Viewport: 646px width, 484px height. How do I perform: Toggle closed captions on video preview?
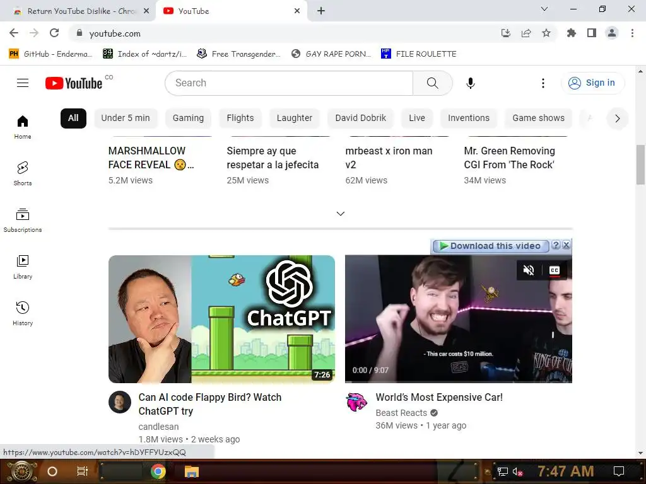pos(555,270)
